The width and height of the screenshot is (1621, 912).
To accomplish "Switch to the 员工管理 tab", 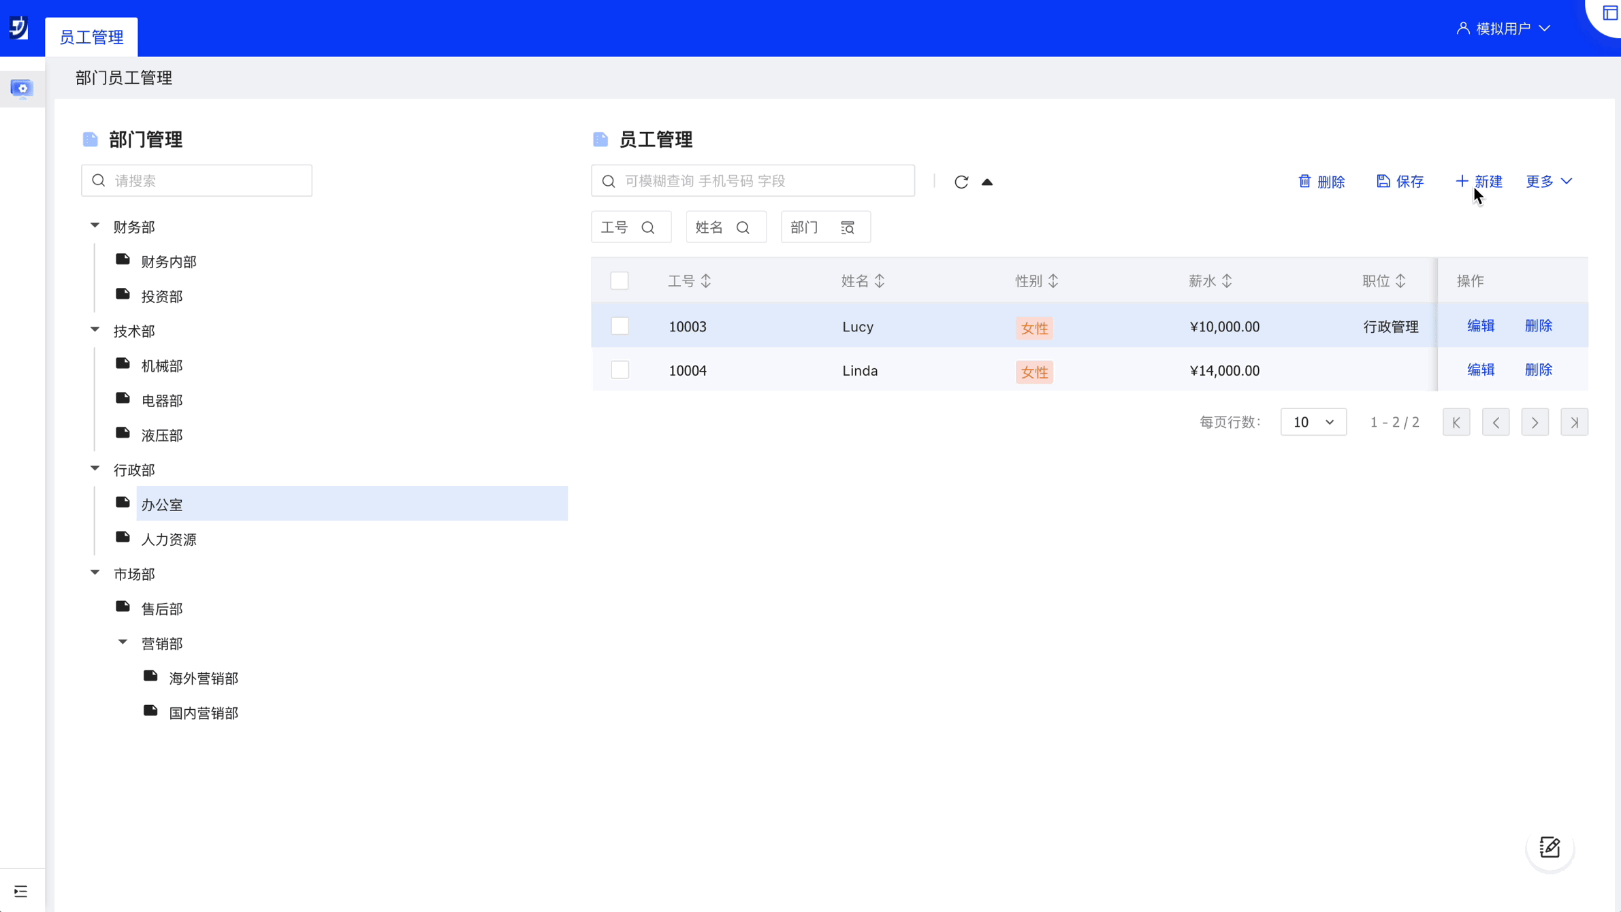I will (91, 37).
